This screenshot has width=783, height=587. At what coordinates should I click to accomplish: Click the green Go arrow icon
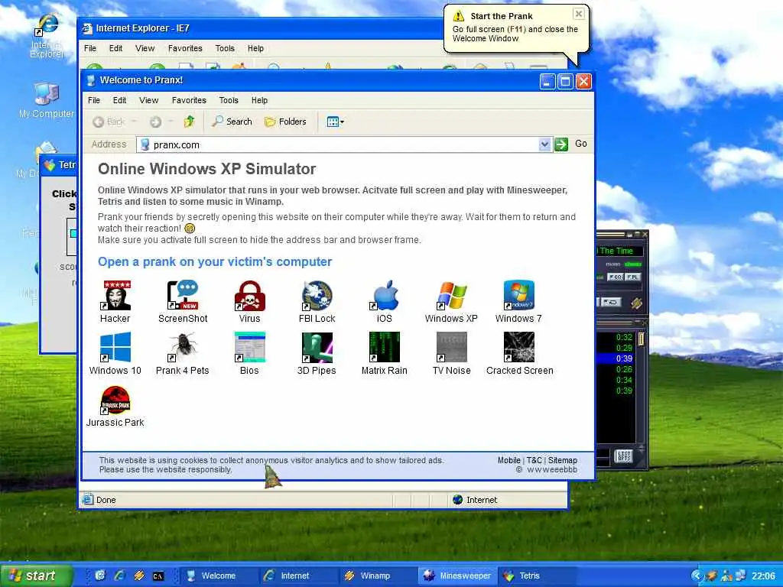click(x=561, y=144)
